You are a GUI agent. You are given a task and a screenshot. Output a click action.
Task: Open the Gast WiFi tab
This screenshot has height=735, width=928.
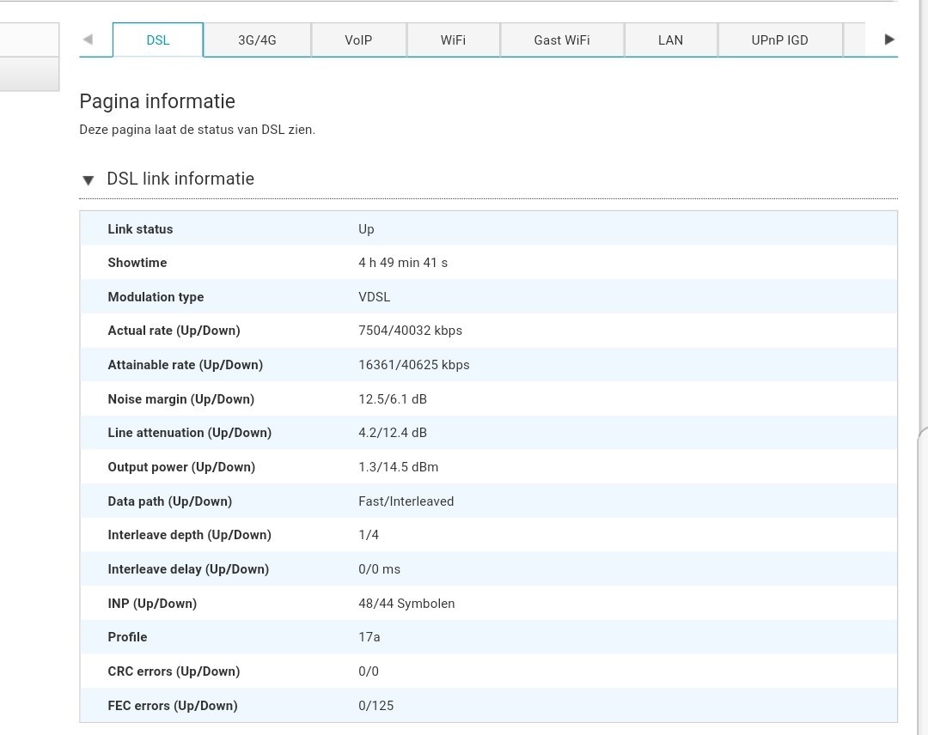(x=562, y=40)
